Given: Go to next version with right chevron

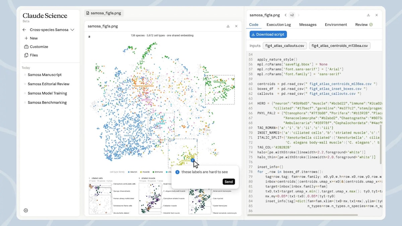Looking at the screenshot, I should pyautogui.click(x=298, y=15).
